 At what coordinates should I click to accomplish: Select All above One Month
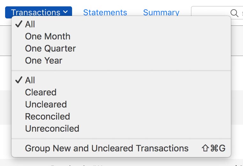point(30,24)
